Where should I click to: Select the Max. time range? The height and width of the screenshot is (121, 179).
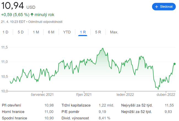pyautogui.click(x=114, y=32)
